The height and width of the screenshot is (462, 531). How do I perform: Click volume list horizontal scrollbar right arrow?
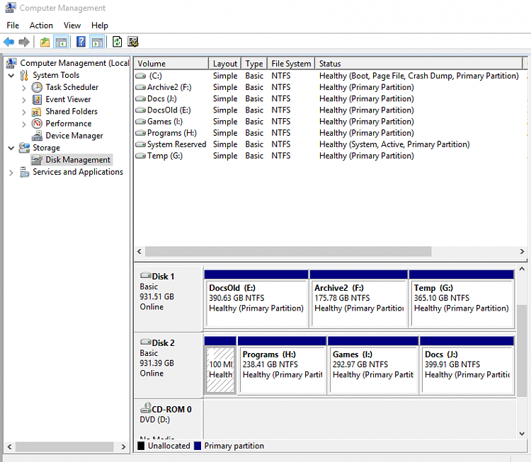tap(522, 251)
